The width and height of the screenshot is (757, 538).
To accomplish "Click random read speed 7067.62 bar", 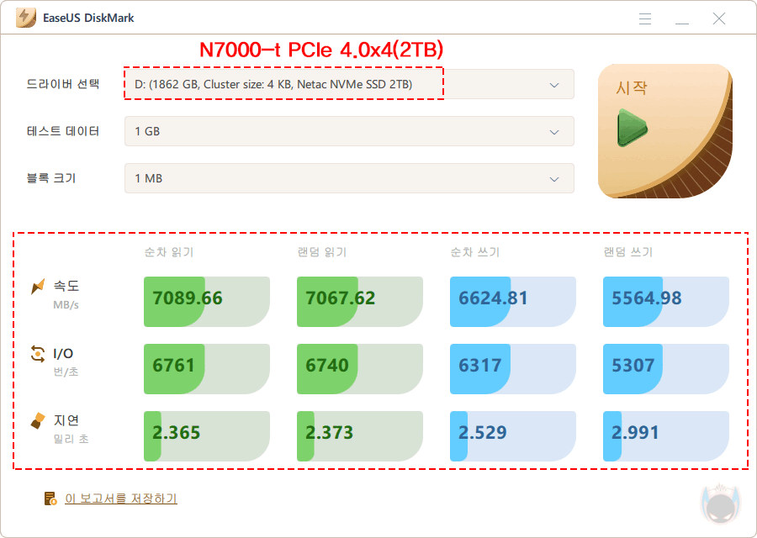I will [360, 302].
